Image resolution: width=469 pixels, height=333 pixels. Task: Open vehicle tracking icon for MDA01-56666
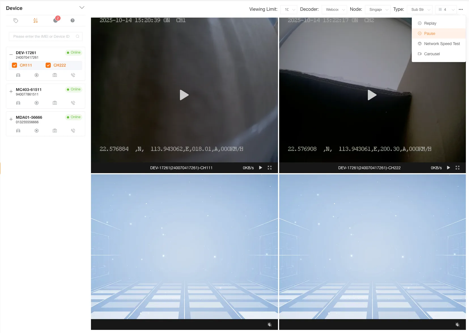click(18, 130)
